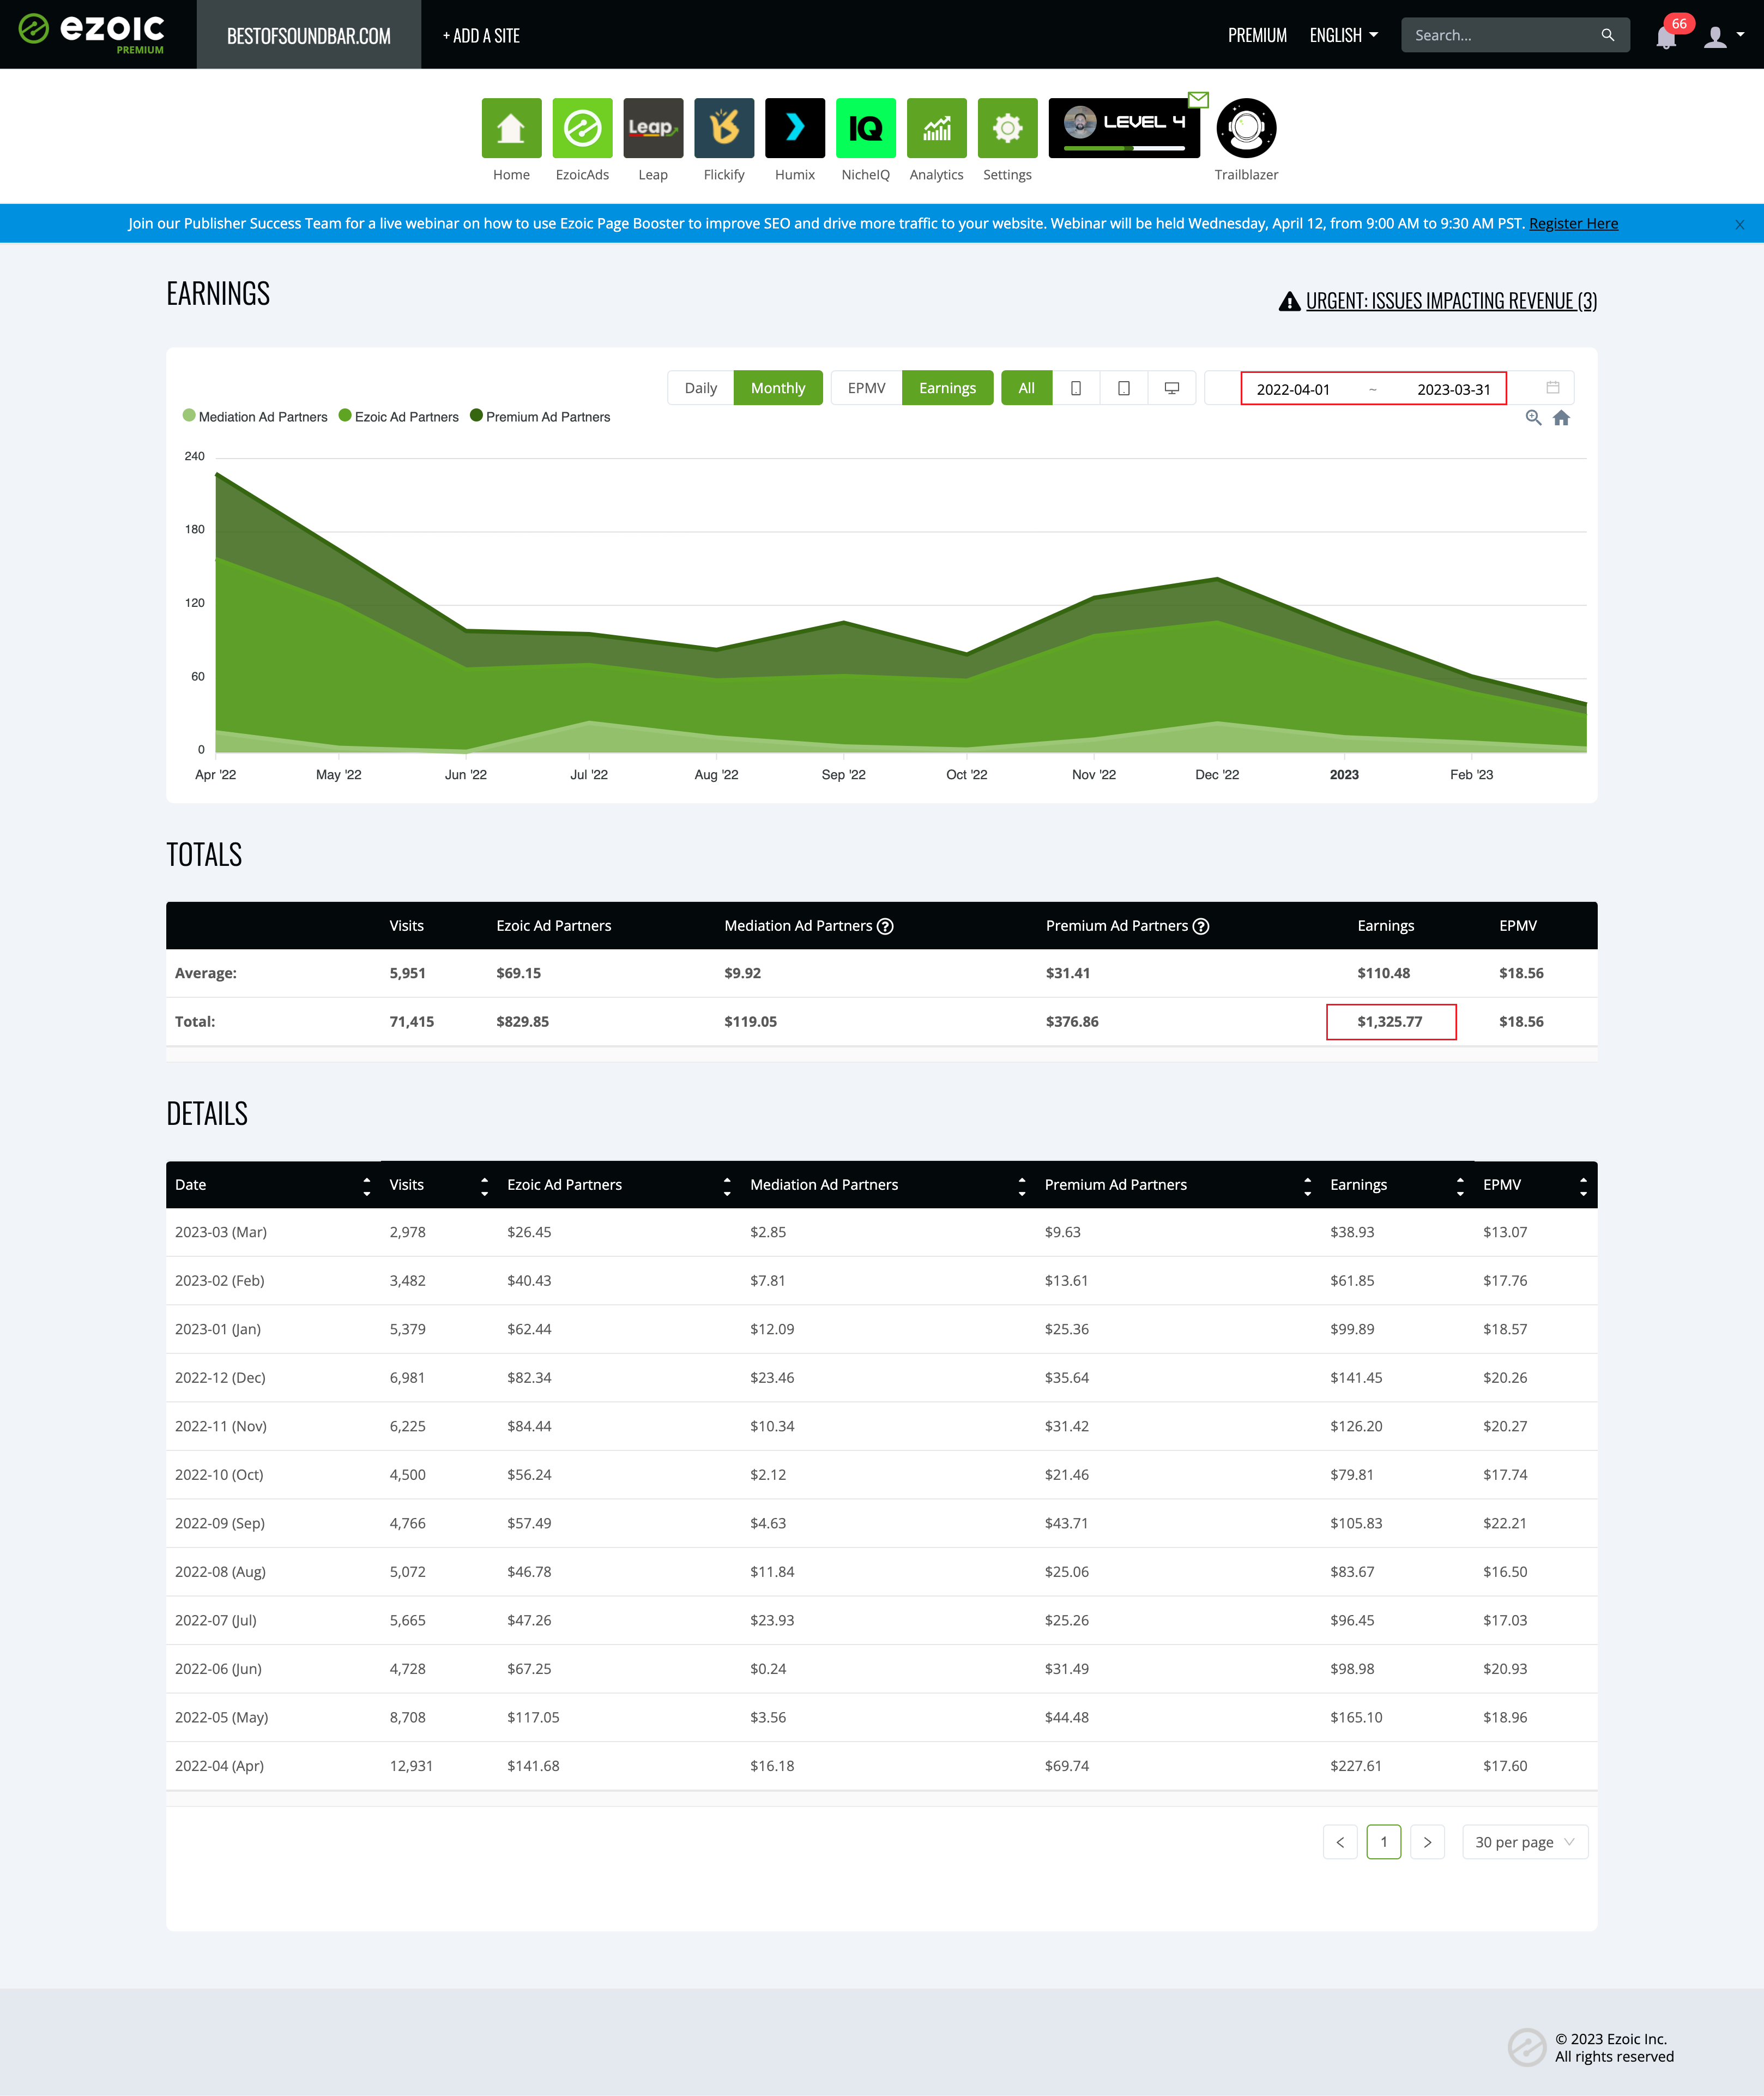Click the Register Here link
This screenshot has height=2096, width=1764.
(x=1573, y=224)
